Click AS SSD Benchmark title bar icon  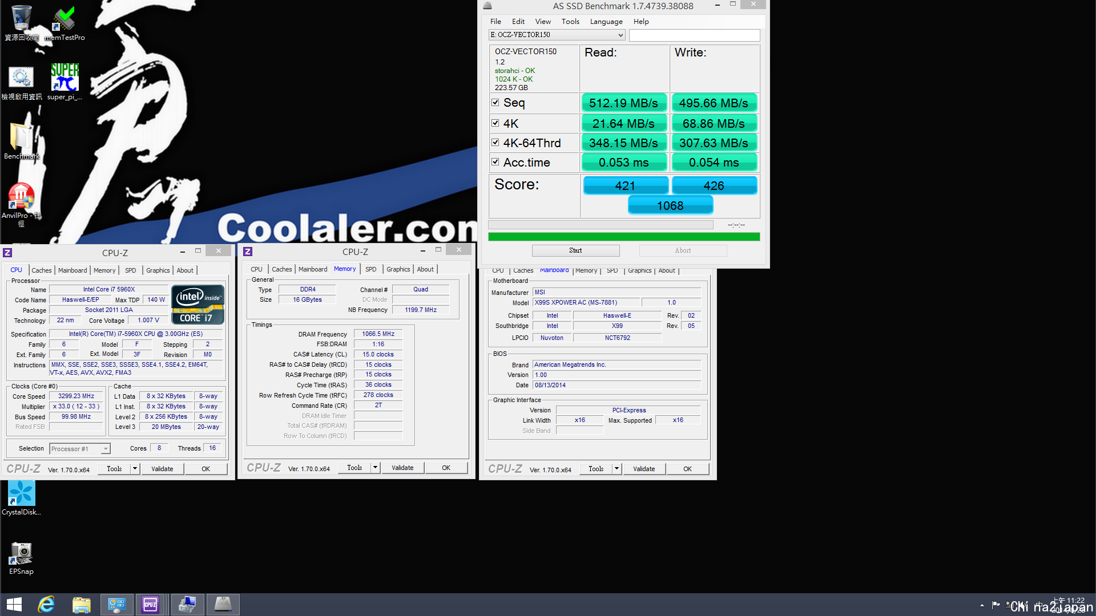tap(487, 6)
